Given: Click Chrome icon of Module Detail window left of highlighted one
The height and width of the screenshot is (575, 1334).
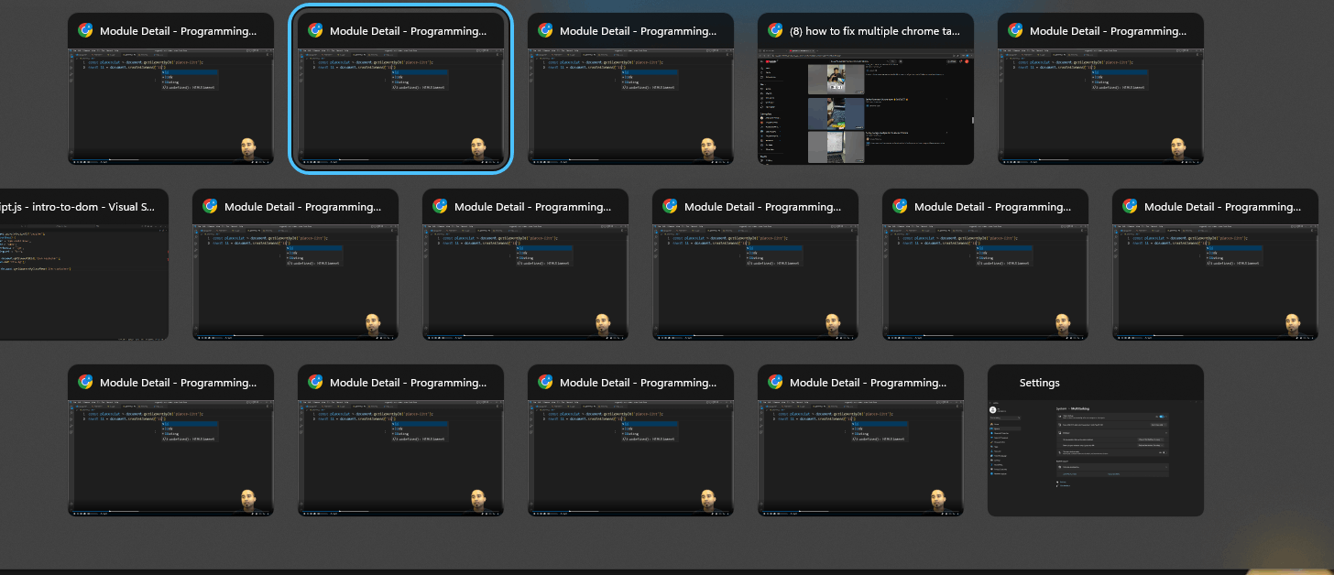Looking at the screenshot, I should (85, 30).
